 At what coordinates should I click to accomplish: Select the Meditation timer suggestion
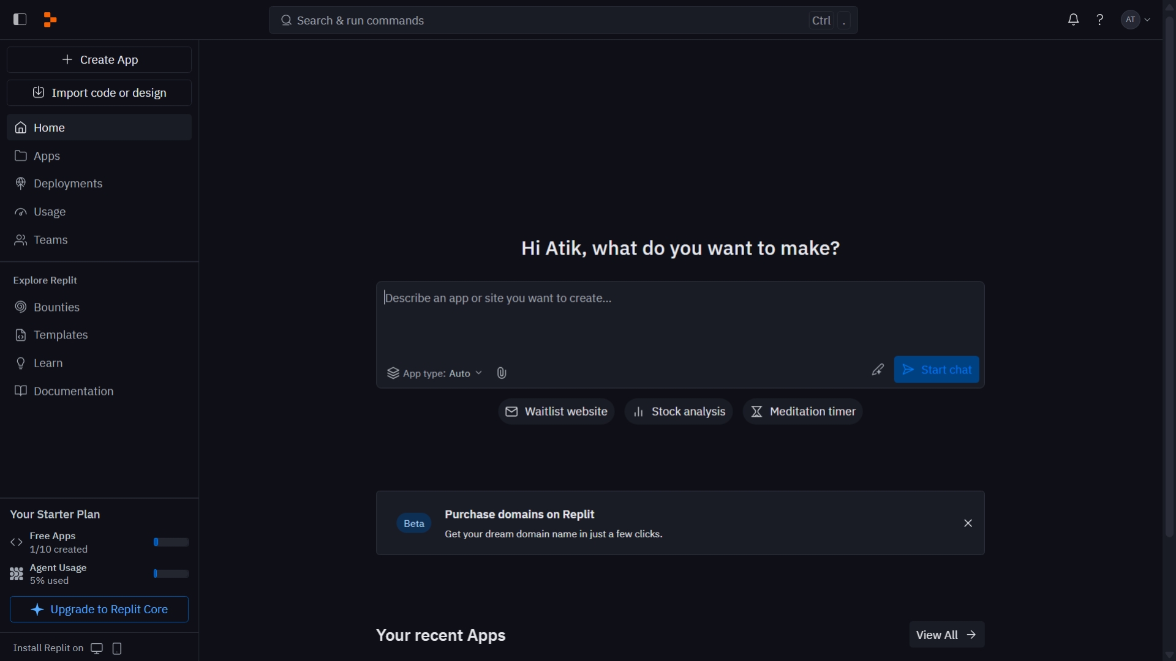pos(802,411)
